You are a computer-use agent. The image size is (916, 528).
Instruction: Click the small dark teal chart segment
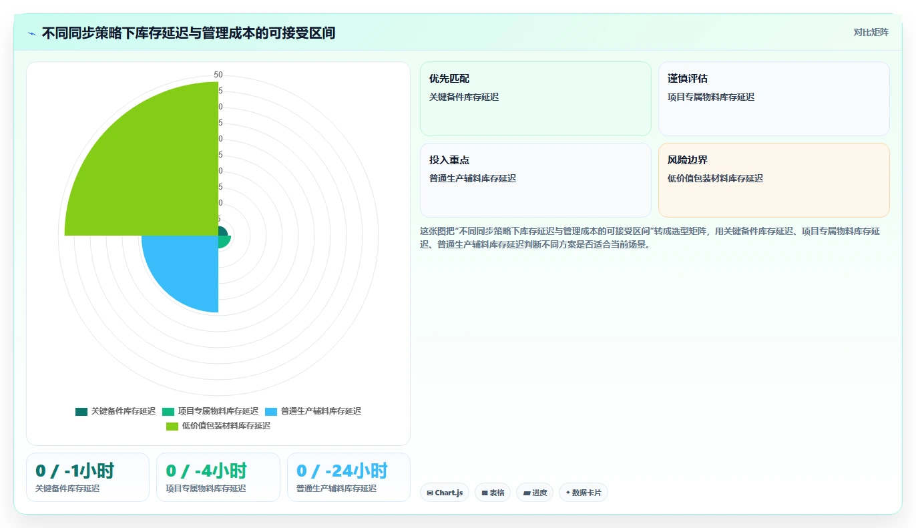222,232
